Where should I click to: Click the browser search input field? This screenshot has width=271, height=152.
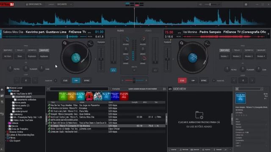tap(79, 89)
